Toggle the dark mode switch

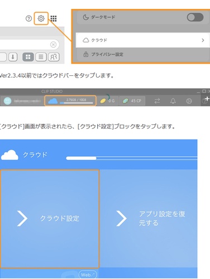(x=195, y=17)
